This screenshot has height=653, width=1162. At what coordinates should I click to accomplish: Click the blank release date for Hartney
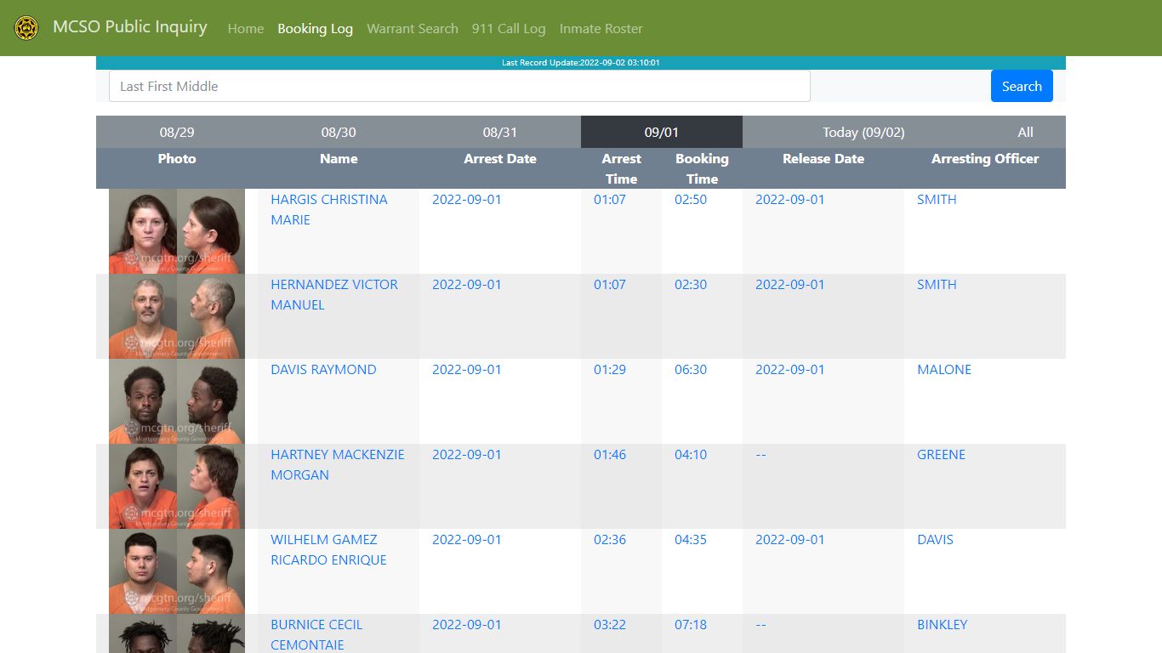coord(760,454)
